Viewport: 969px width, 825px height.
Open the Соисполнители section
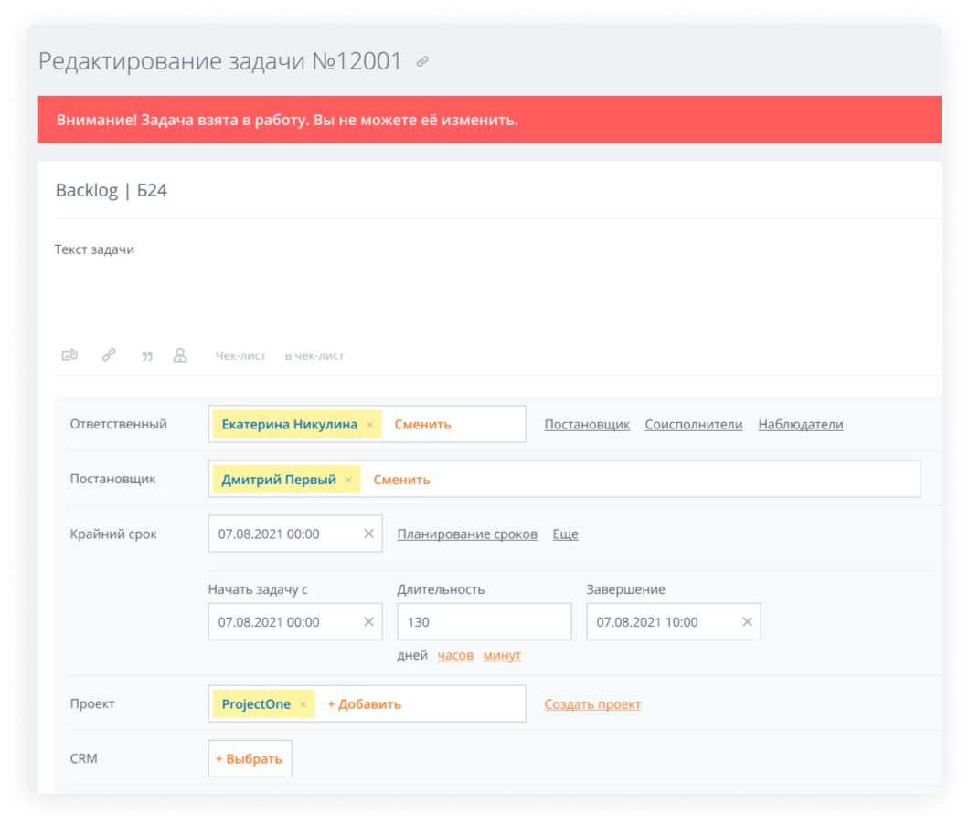tap(693, 425)
